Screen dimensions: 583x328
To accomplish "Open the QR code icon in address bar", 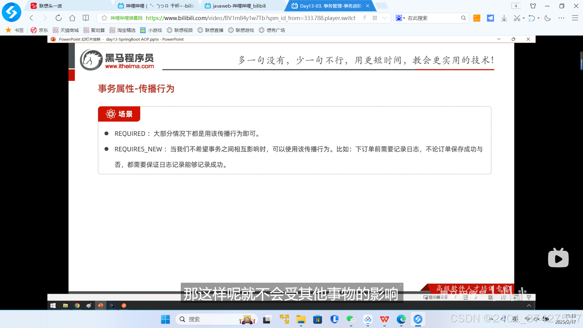I will click(x=375, y=18).
